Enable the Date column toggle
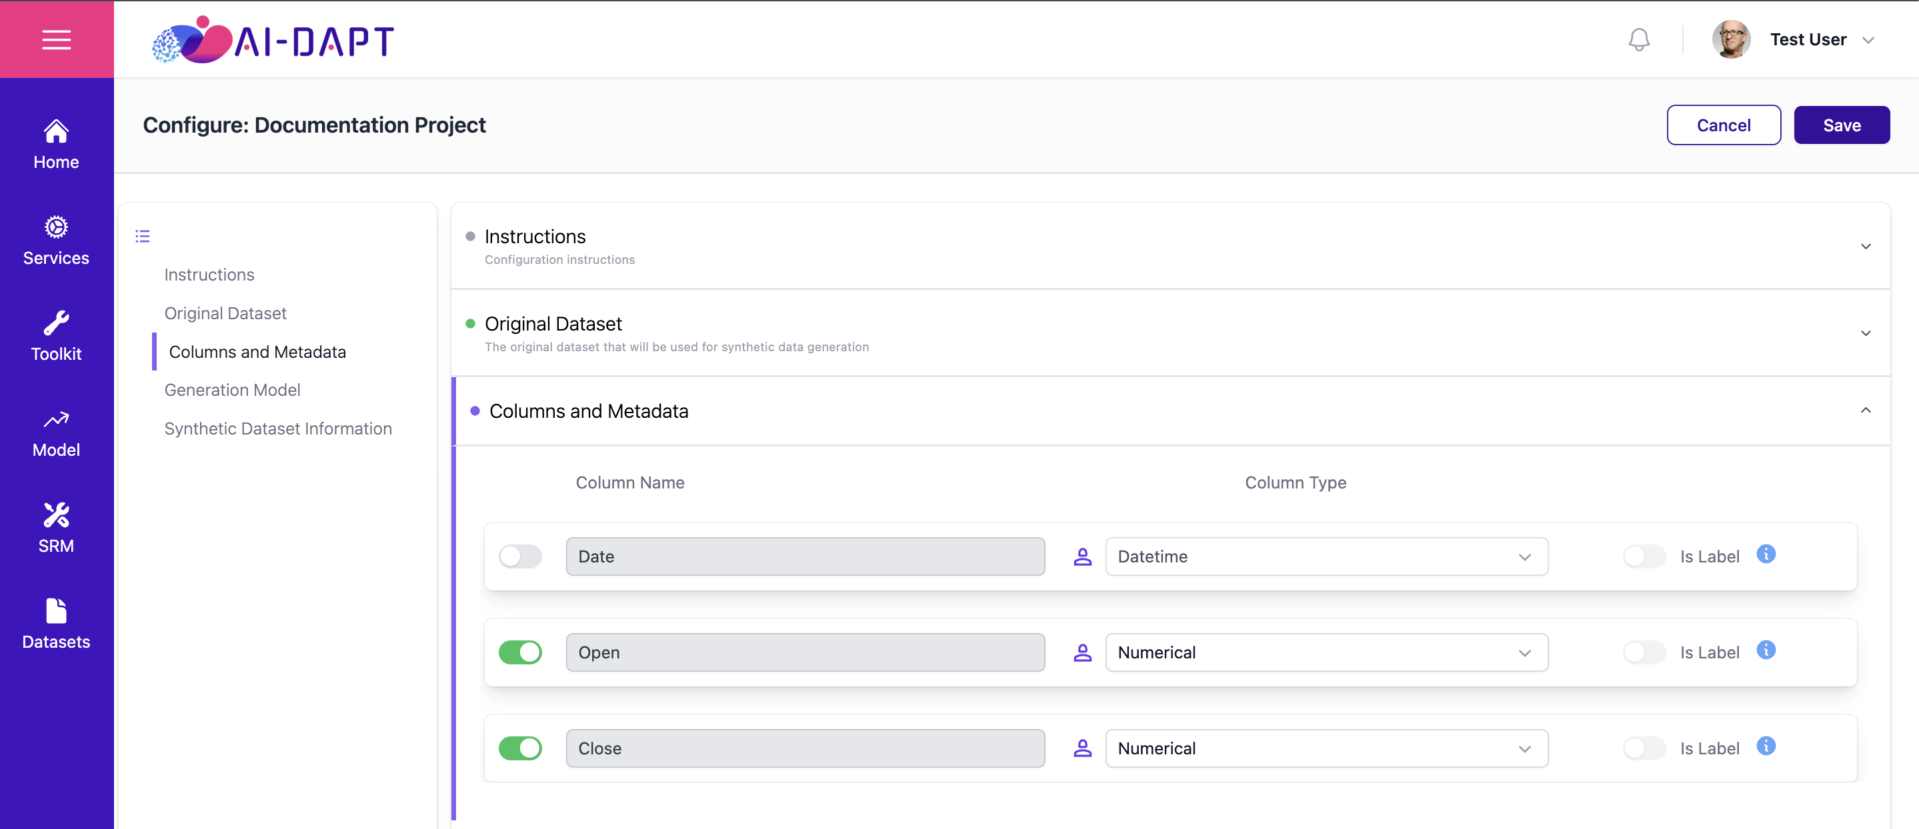 coord(520,556)
